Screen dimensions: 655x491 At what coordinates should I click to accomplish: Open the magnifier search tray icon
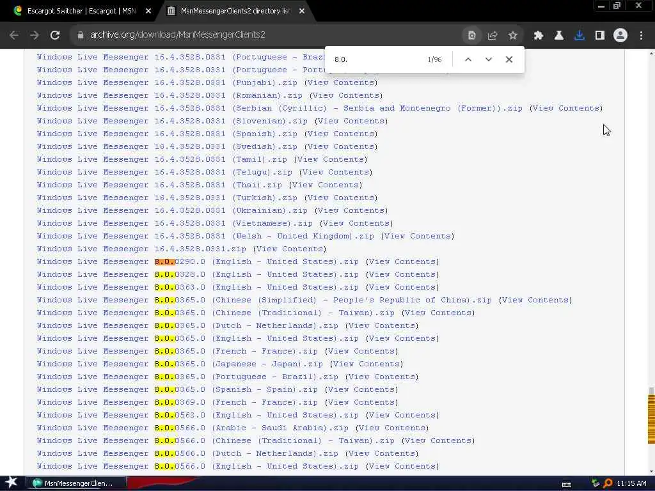(x=608, y=483)
